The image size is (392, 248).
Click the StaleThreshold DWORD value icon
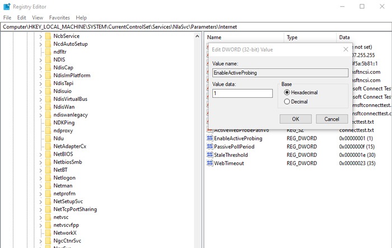[x=209, y=155]
